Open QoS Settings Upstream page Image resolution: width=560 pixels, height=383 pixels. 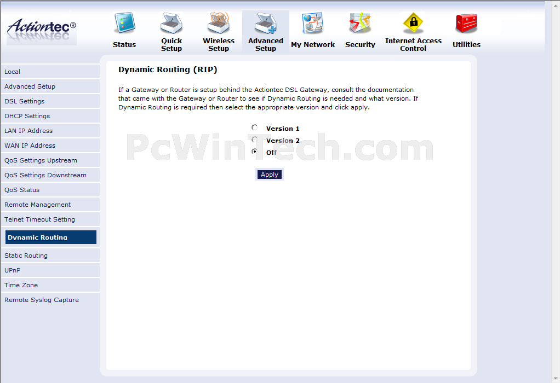(x=50, y=160)
